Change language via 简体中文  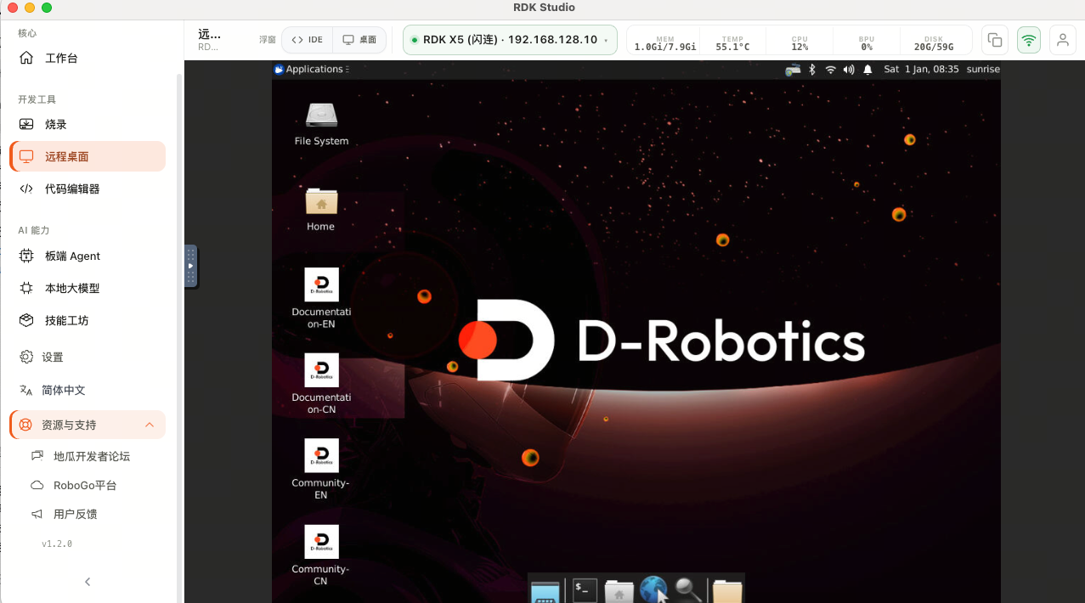pos(88,390)
